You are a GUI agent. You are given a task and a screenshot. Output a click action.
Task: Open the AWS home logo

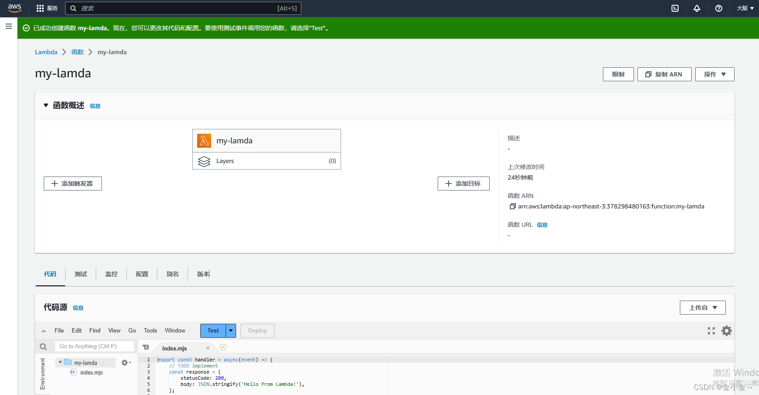pyautogui.click(x=14, y=8)
